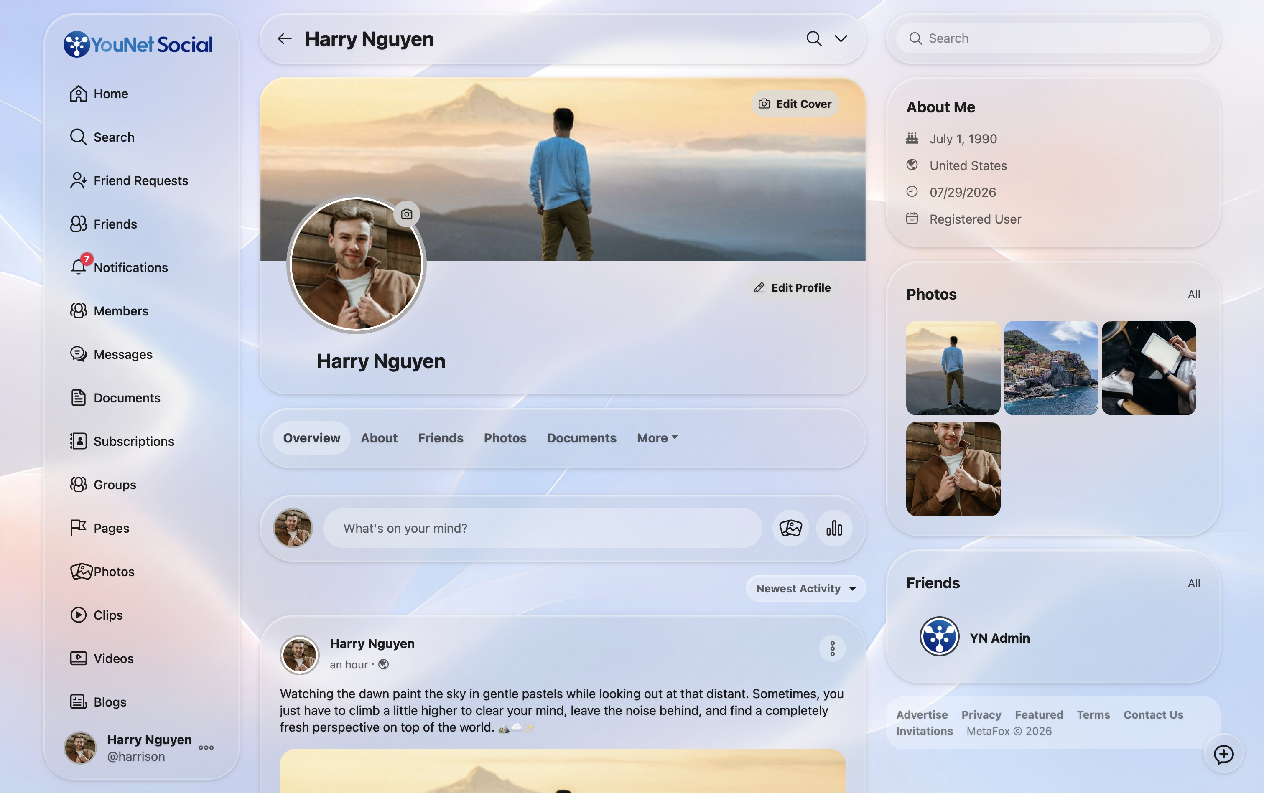
Task: Open the Newest Activity sort dropdown
Action: pos(806,588)
